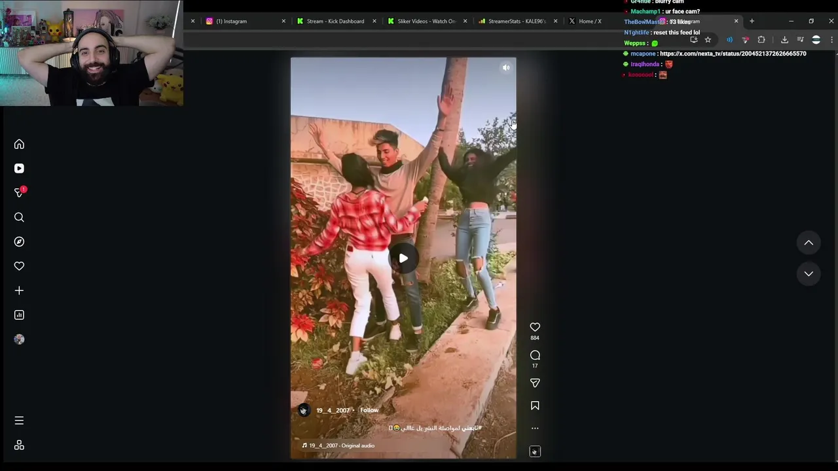Go to previous reel with up chevron

tap(809, 243)
